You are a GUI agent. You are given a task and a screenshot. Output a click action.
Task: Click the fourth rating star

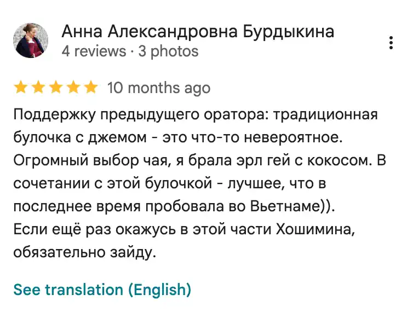[73, 88]
